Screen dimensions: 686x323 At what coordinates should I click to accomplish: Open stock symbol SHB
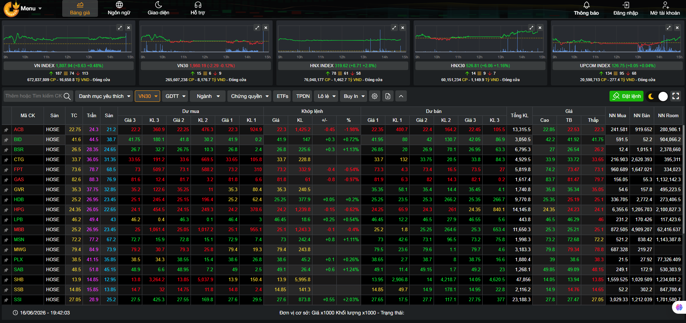click(19, 279)
